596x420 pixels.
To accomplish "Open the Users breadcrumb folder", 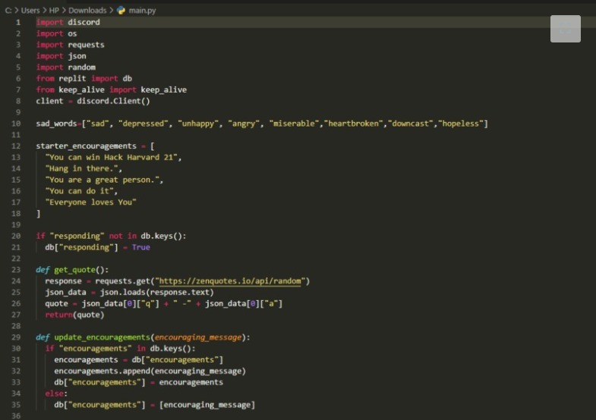I will [x=30, y=11].
